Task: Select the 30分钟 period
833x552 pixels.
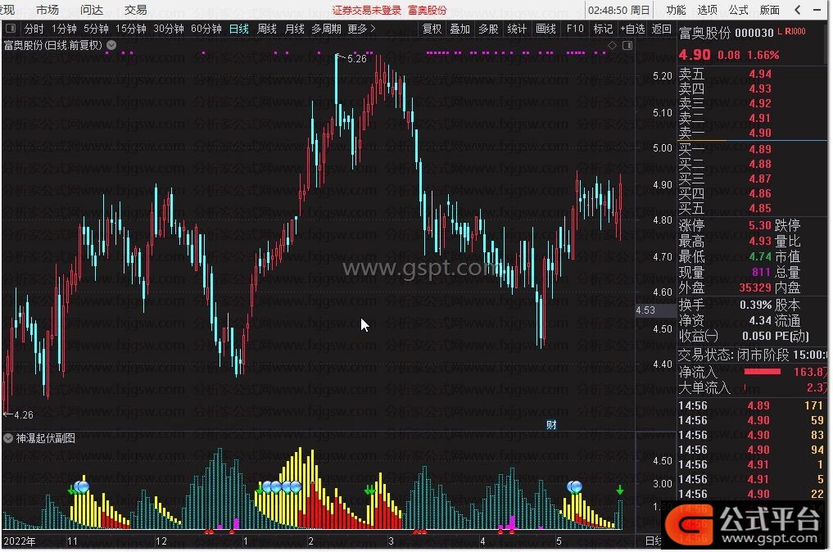Action: [169, 29]
